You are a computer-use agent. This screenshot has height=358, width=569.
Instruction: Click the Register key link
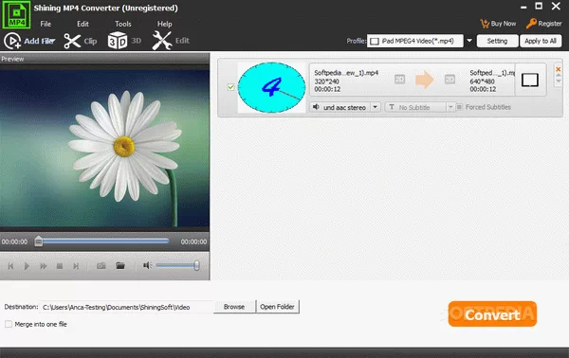(x=544, y=24)
